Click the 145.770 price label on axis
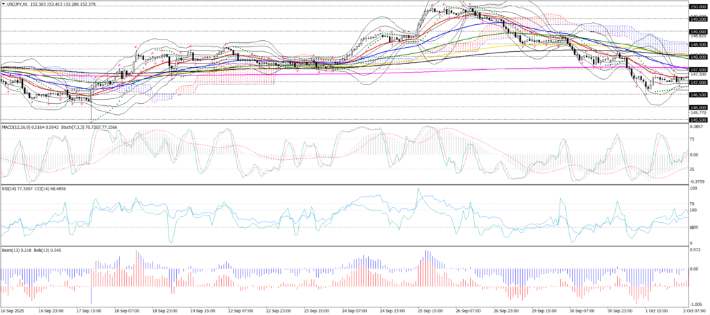Viewport: 710px width, 315px height. click(698, 113)
